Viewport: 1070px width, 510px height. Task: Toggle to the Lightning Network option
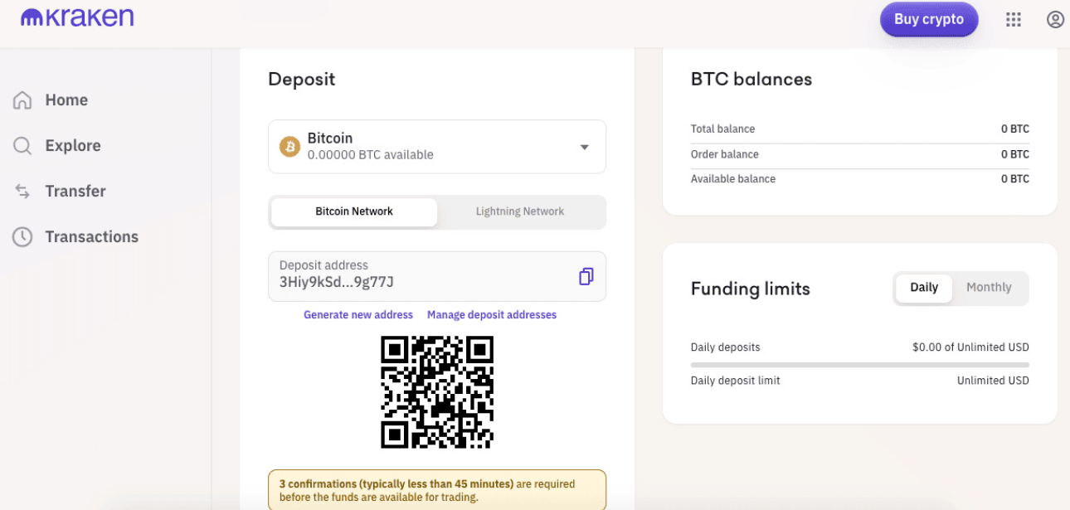point(519,211)
